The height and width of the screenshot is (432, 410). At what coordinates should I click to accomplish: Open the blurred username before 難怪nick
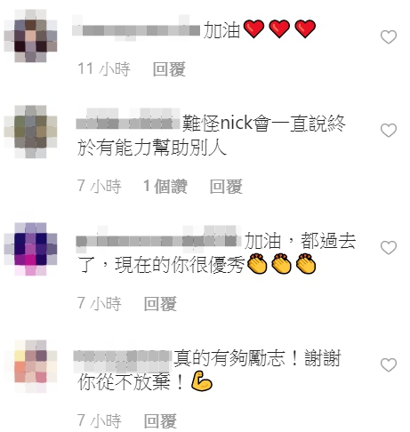pyautogui.click(x=128, y=119)
